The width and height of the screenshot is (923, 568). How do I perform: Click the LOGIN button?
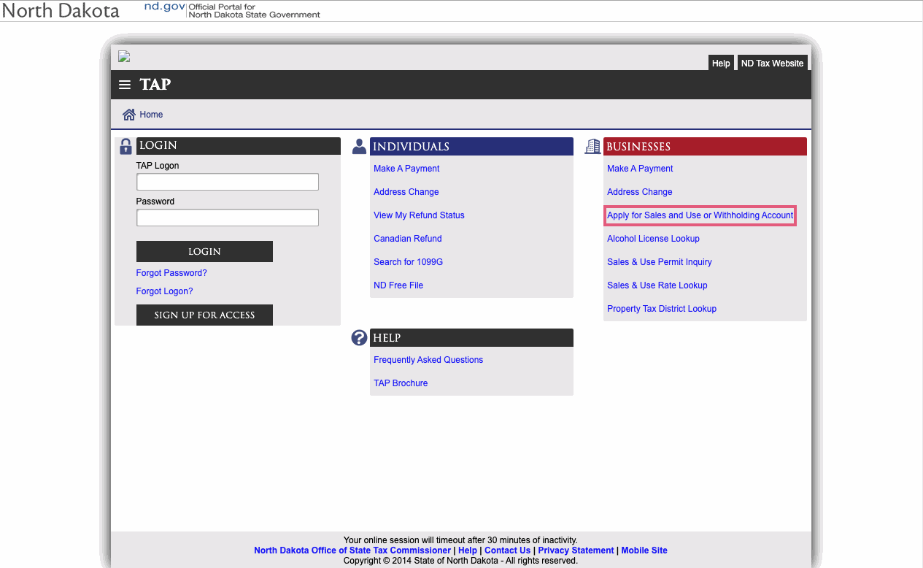coord(204,251)
